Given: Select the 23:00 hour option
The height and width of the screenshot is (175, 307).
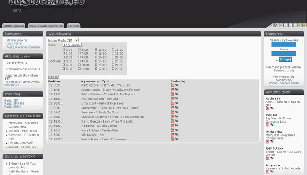Looking at the screenshot, I should (112, 69).
